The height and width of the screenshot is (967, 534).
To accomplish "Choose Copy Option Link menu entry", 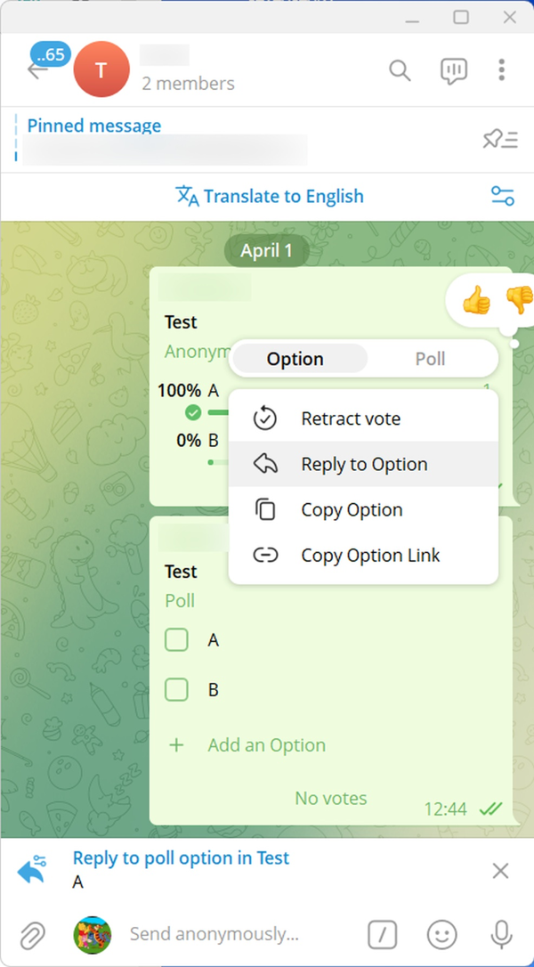I will point(370,556).
